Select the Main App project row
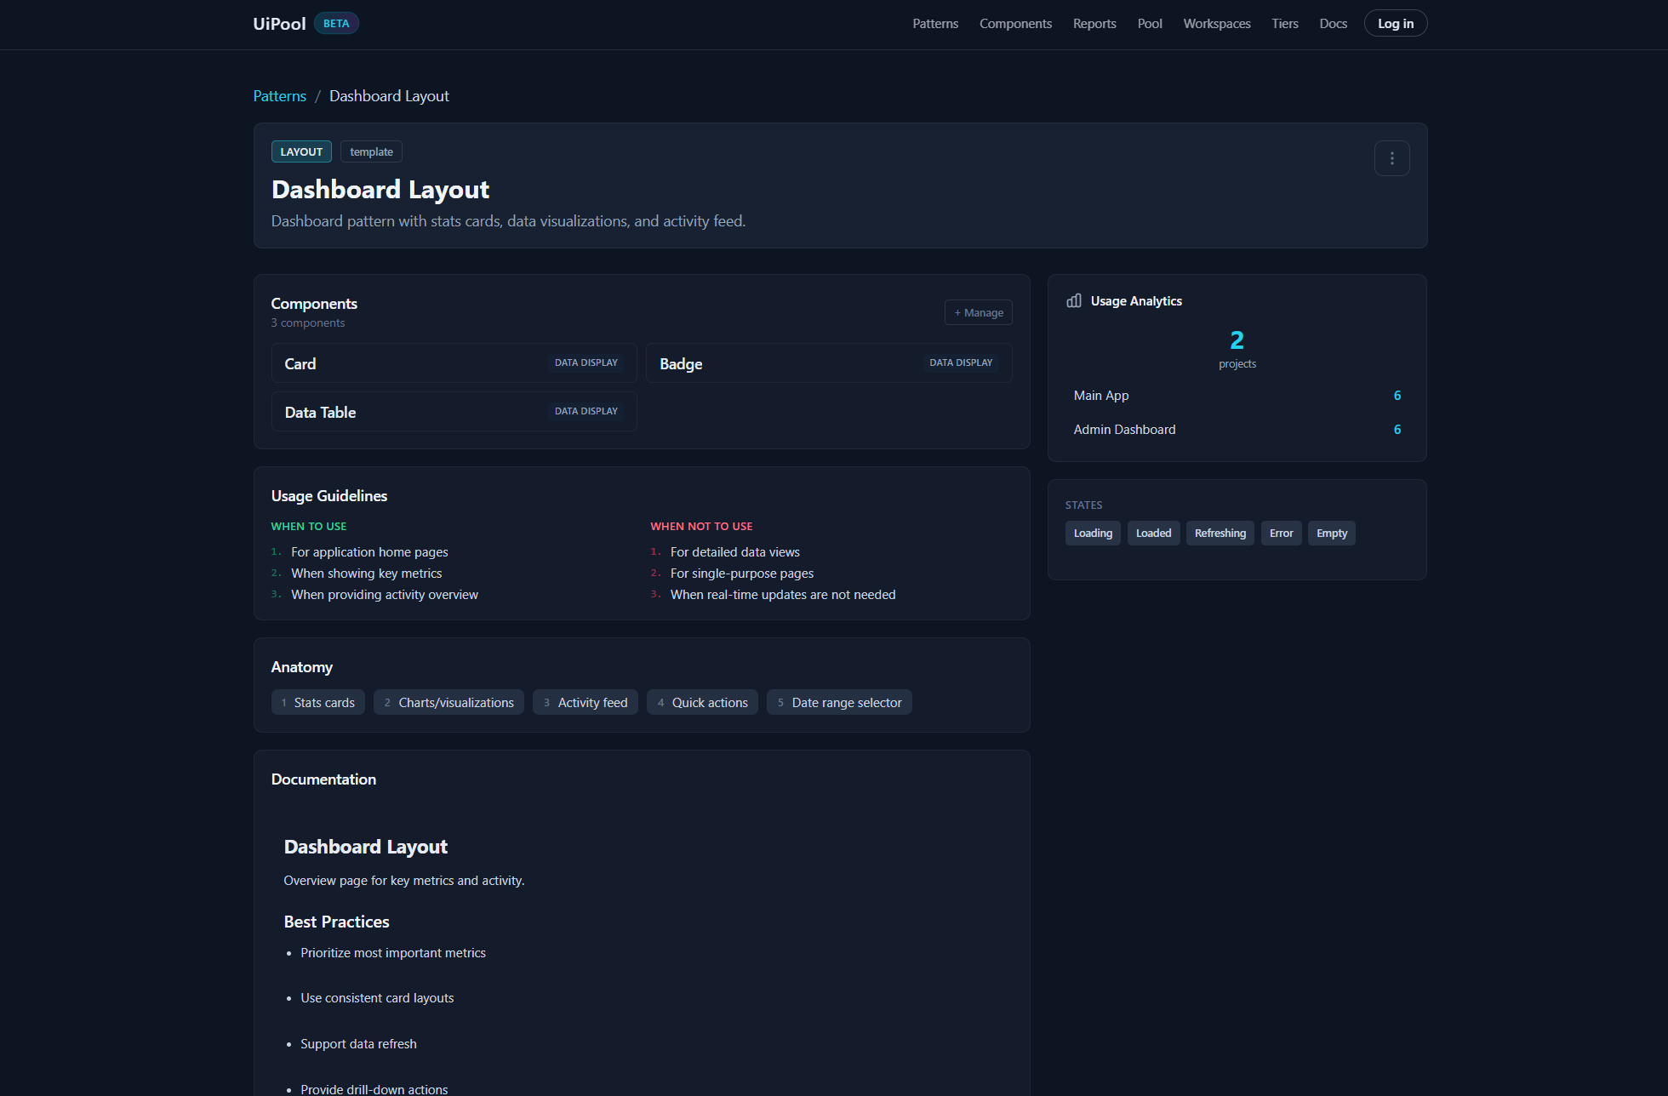 click(1237, 396)
